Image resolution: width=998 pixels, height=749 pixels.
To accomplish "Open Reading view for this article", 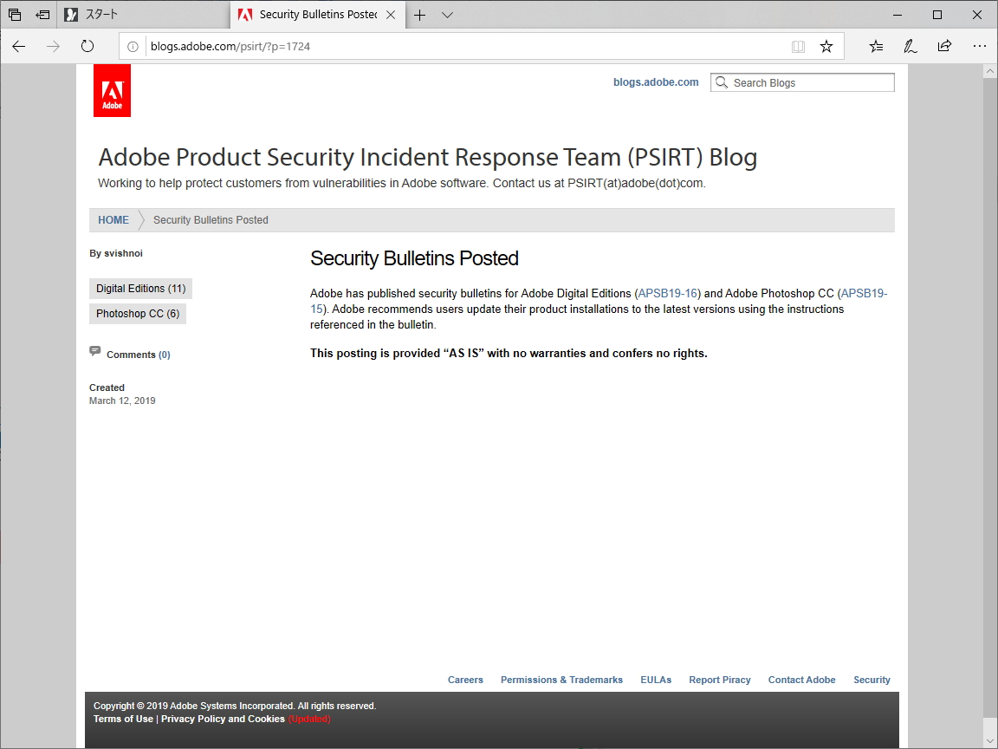I will 798,46.
